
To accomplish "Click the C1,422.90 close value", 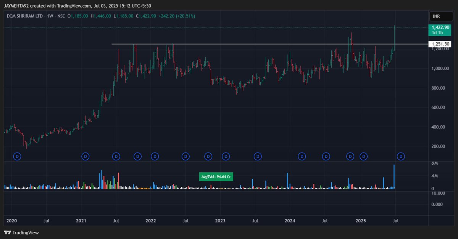I will [146, 16].
